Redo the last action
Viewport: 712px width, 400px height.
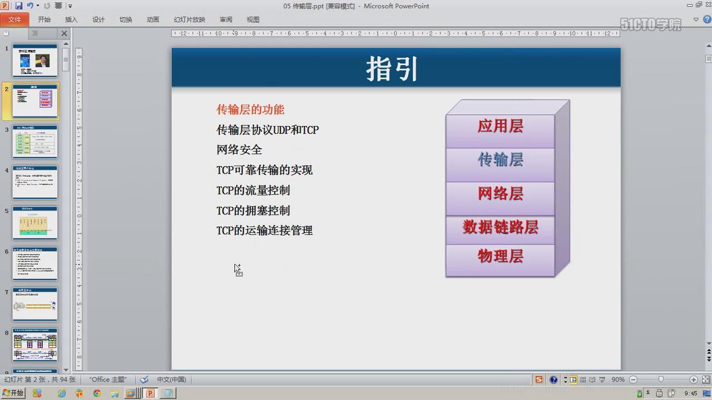click(47, 6)
